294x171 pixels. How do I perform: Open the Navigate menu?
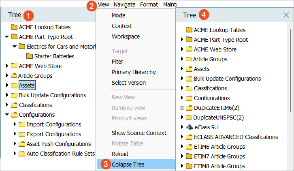[124, 4]
